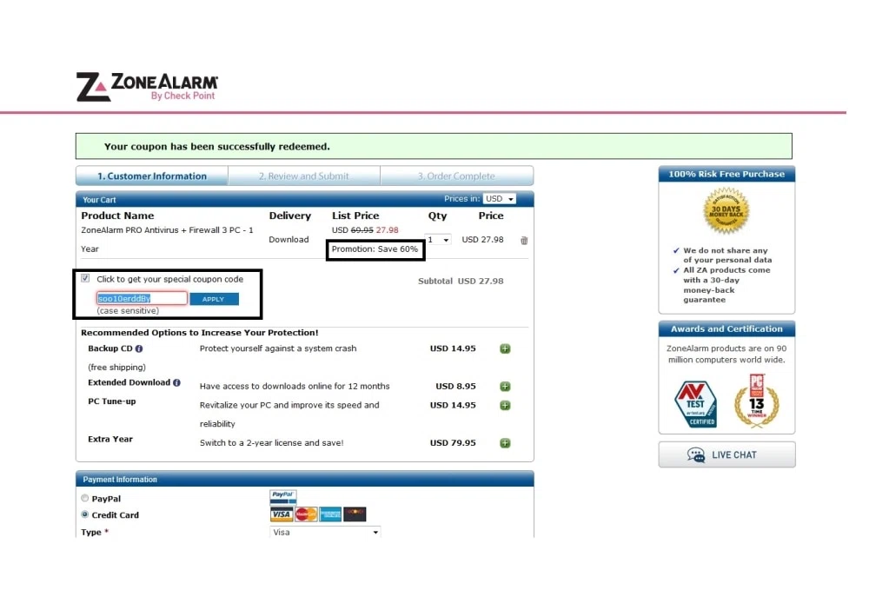The width and height of the screenshot is (869, 610).
Task: Open LIVE CHAT button
Action: 726,454
